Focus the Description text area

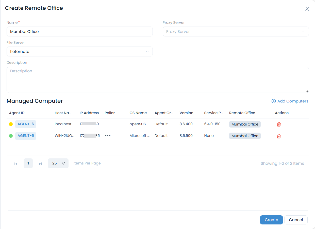click(157, 80)
